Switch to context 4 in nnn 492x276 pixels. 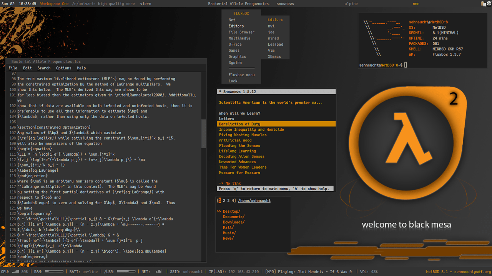[x=233, y=200]
